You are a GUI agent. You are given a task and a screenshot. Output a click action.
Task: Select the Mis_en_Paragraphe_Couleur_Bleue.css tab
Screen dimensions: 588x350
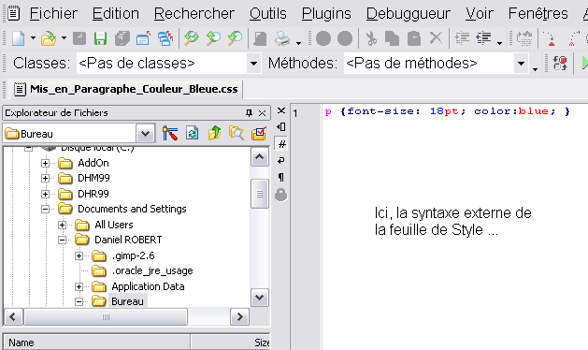coord(127,90)
